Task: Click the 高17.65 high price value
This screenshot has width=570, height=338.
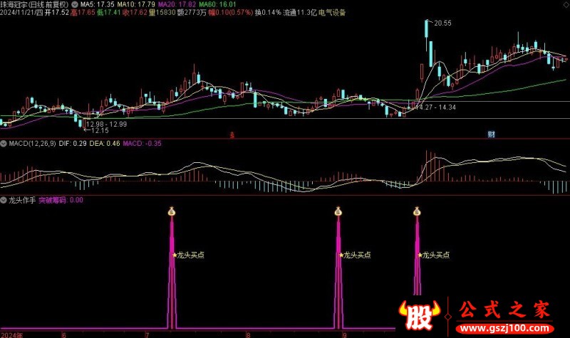Action: tap(83, 13)
